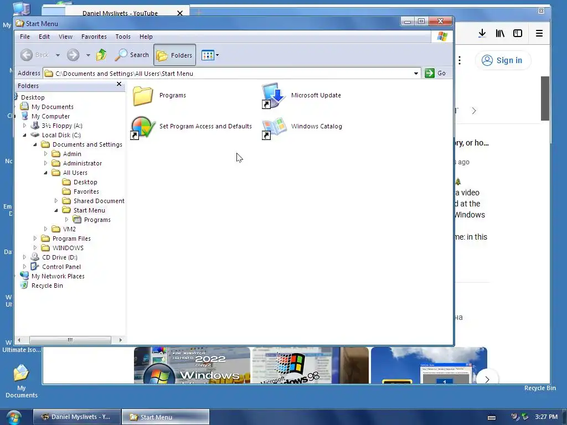567x425 pixels.
Task: Open the View menu
Action: [x=65, y=37]
